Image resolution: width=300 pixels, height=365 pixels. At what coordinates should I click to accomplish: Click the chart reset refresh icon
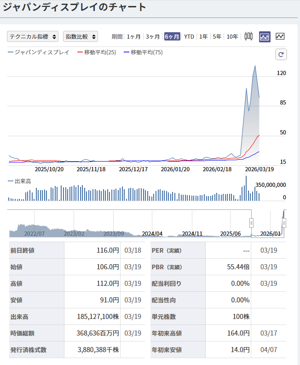(x=281, y=54)
